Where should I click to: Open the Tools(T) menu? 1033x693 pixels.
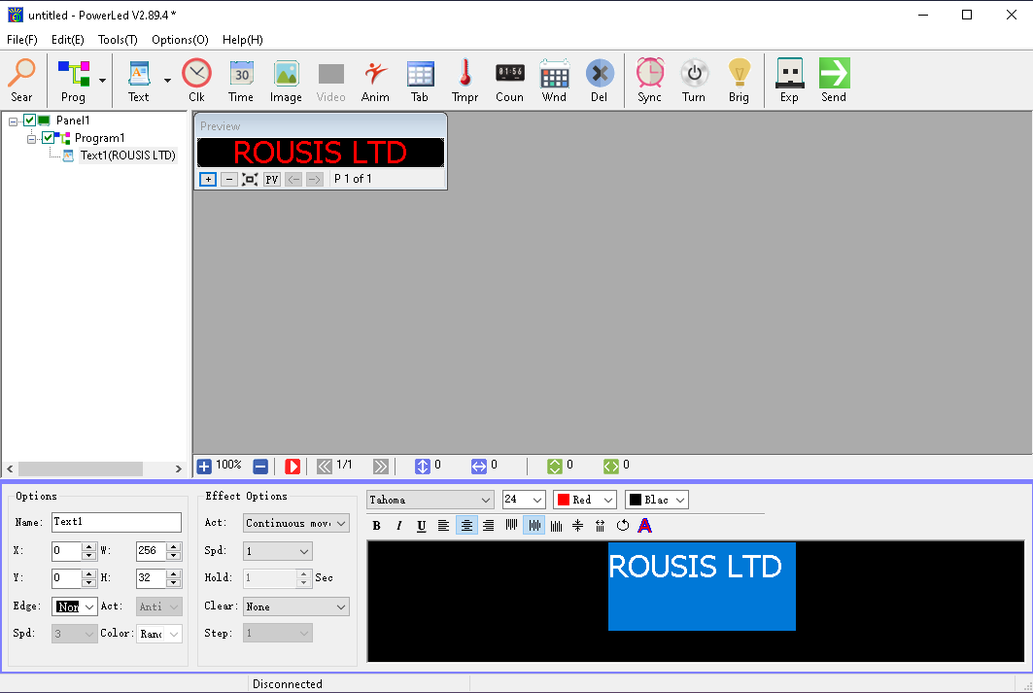point(118,40)
